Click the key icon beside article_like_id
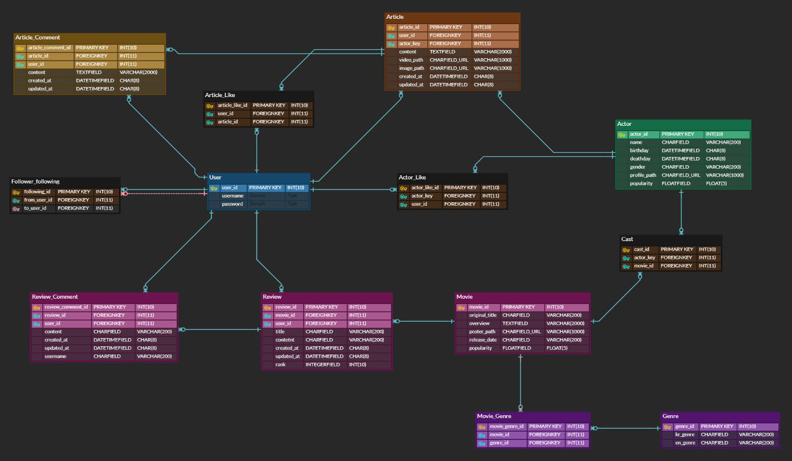 click(210, 106)
